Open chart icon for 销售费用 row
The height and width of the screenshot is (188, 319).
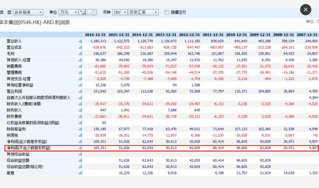tap(80, 66)
